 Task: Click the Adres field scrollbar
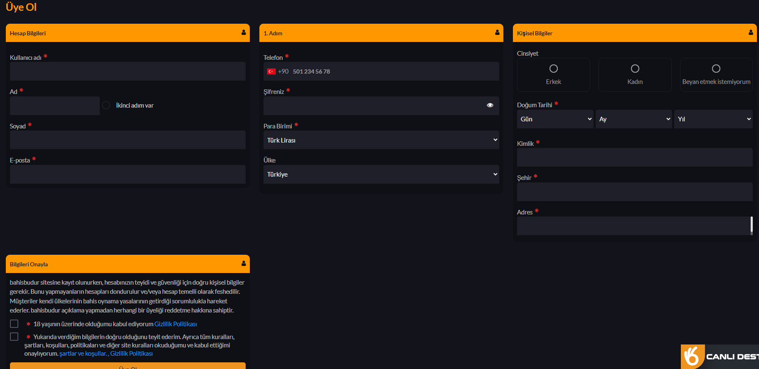click(751, 225)
